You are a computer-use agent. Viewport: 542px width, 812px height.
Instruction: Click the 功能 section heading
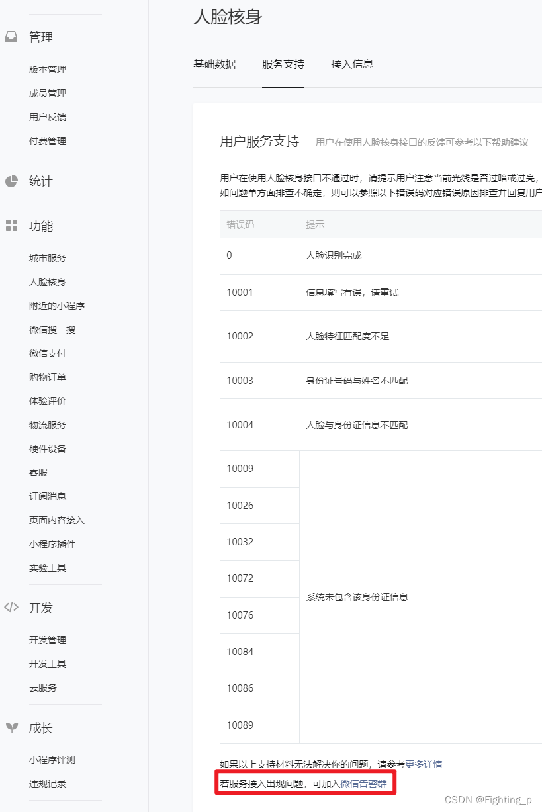coord(41,226)
